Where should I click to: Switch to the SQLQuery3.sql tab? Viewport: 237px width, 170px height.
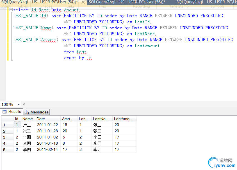click(x=40, y=2)
